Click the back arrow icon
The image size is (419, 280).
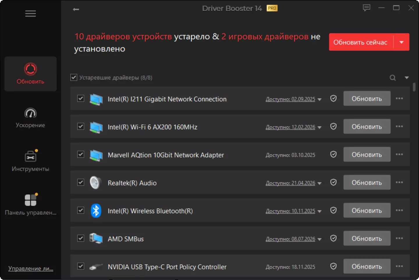(76, 9)
